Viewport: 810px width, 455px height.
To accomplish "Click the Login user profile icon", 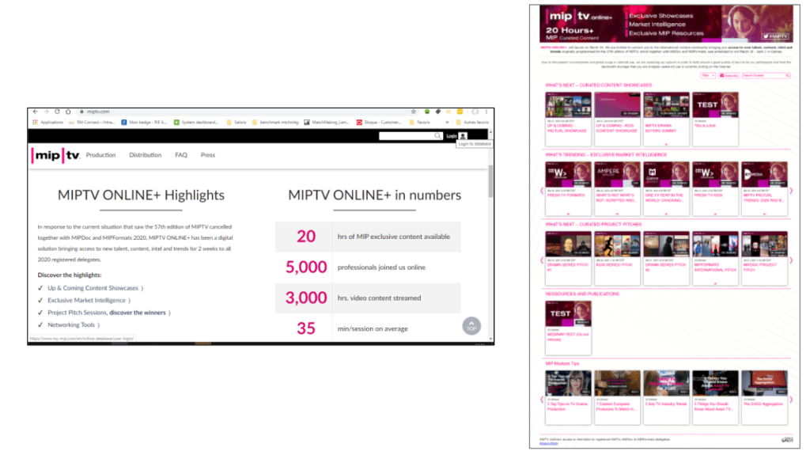I will coord(463,136).
